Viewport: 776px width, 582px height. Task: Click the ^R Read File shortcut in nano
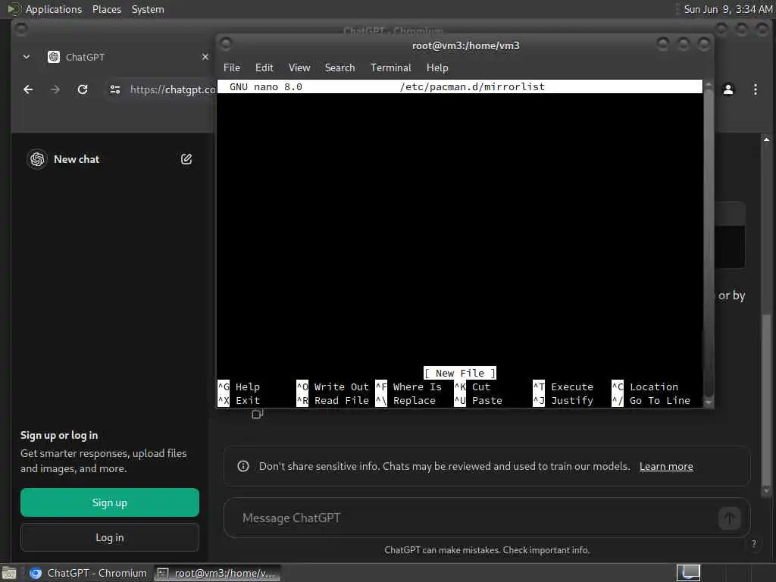(x=333, y=400)
